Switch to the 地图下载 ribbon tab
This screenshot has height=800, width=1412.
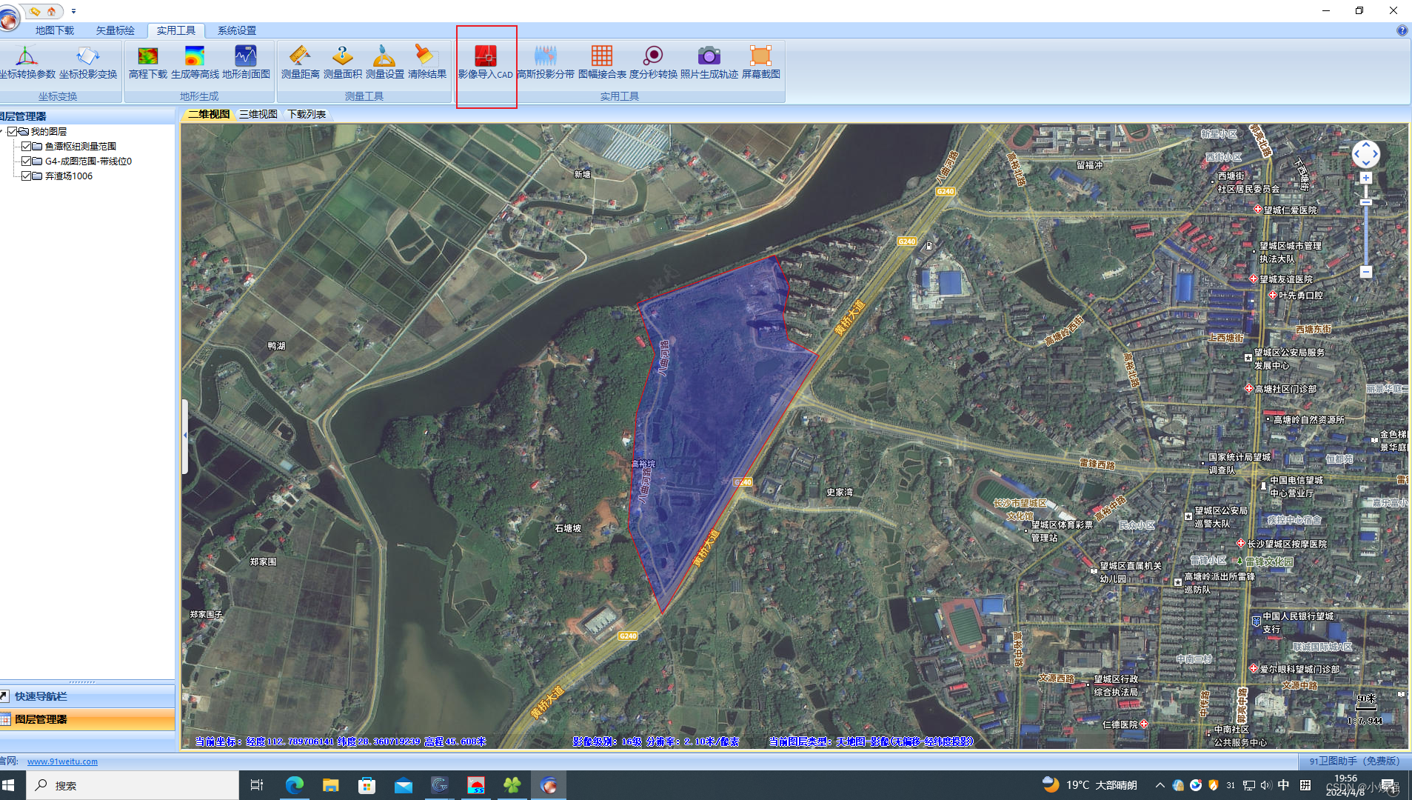[x=55, y=30]
